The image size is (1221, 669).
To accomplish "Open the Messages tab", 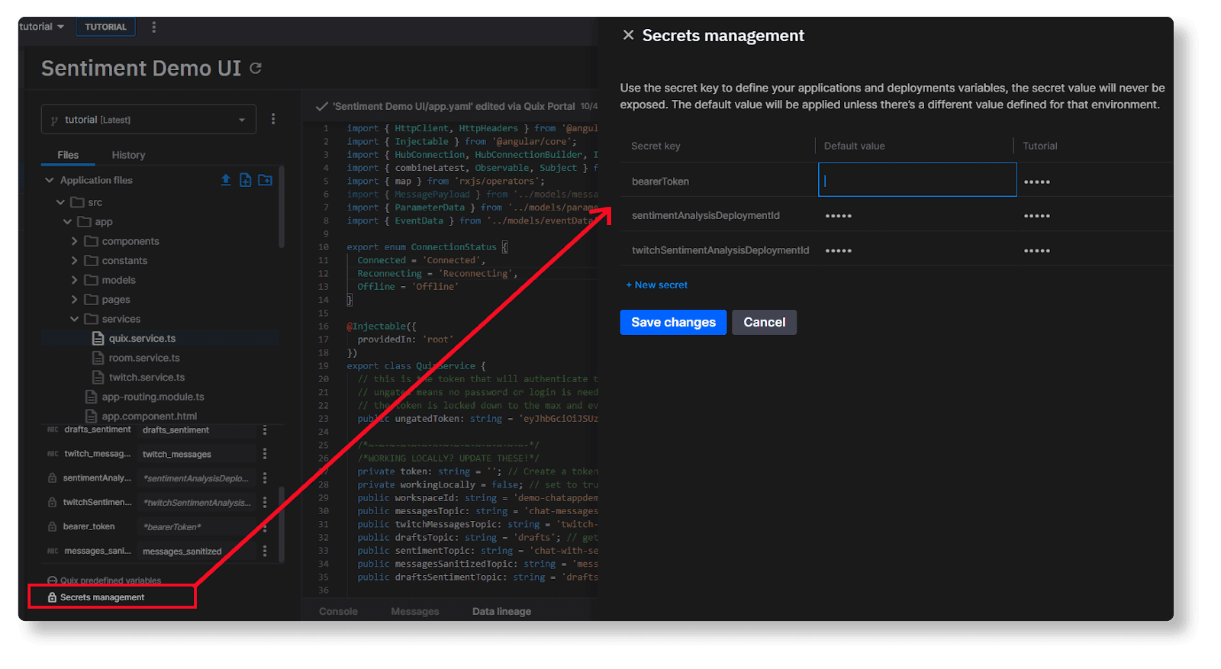I will pos(415,611).
